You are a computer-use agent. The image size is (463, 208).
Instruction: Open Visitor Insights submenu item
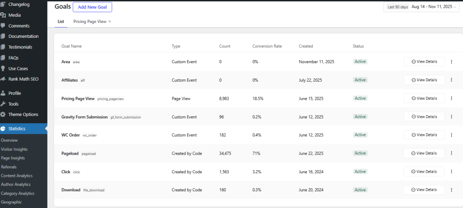tap(14, 149)
